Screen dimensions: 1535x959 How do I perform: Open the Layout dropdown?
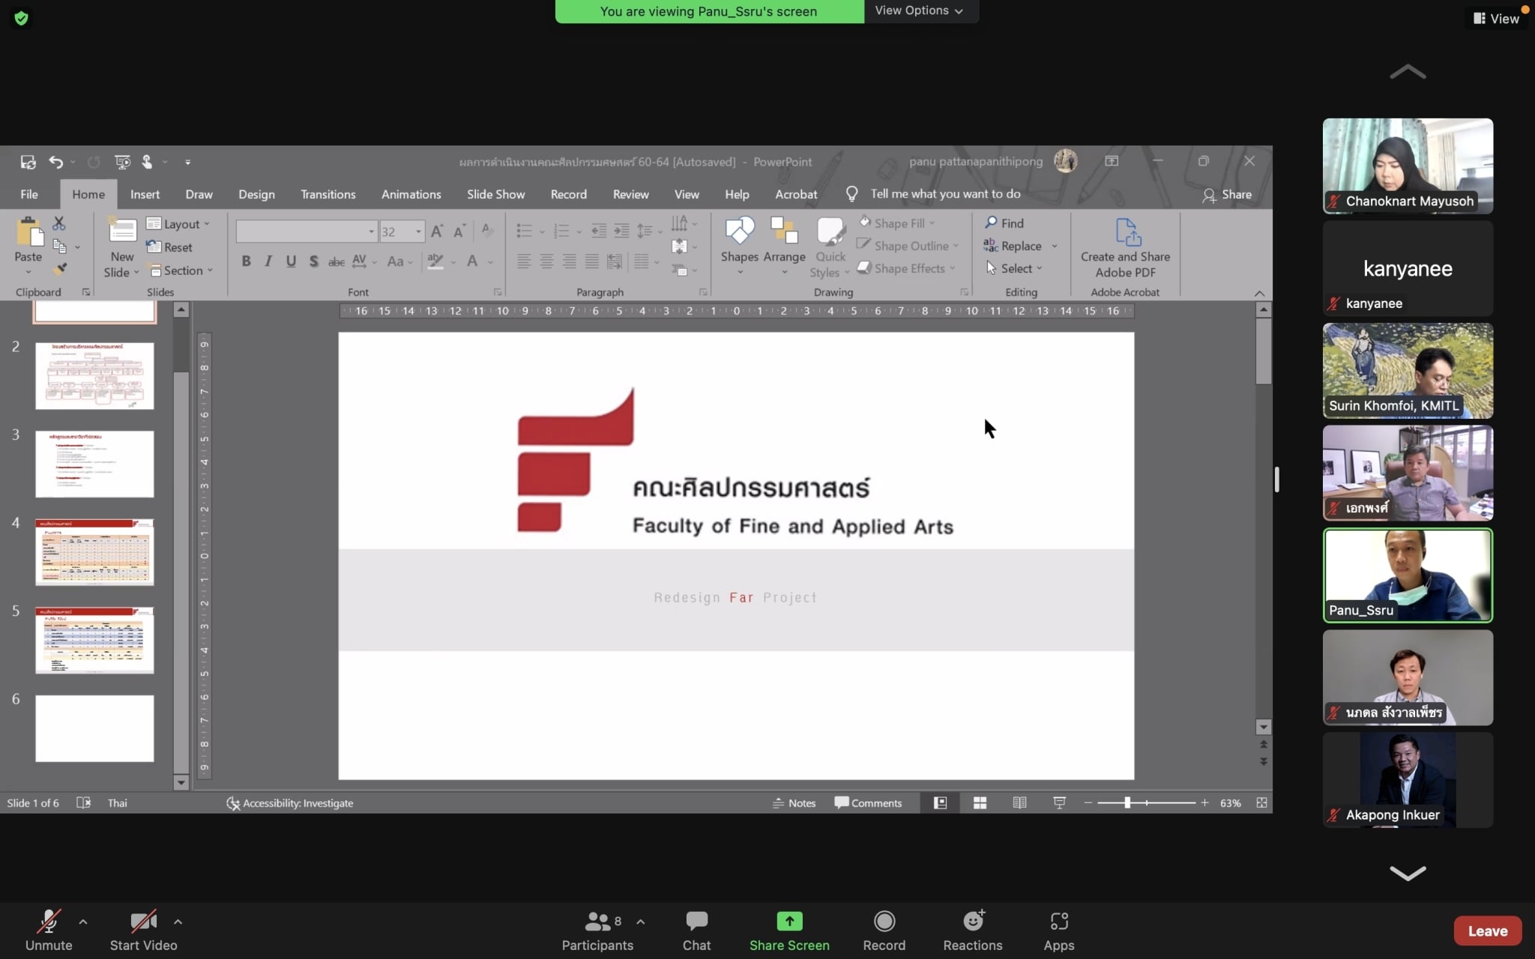(179, 223)
